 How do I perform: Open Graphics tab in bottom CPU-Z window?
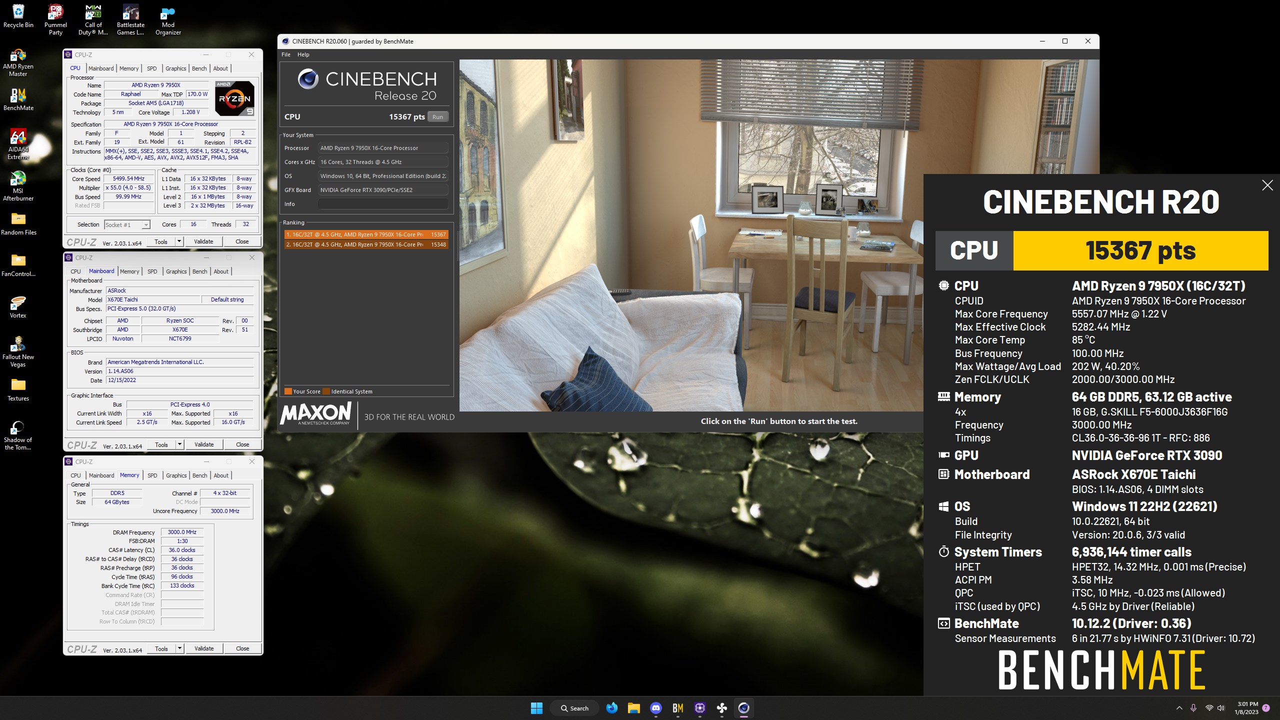pyautogui.click(x=176, y=475)
